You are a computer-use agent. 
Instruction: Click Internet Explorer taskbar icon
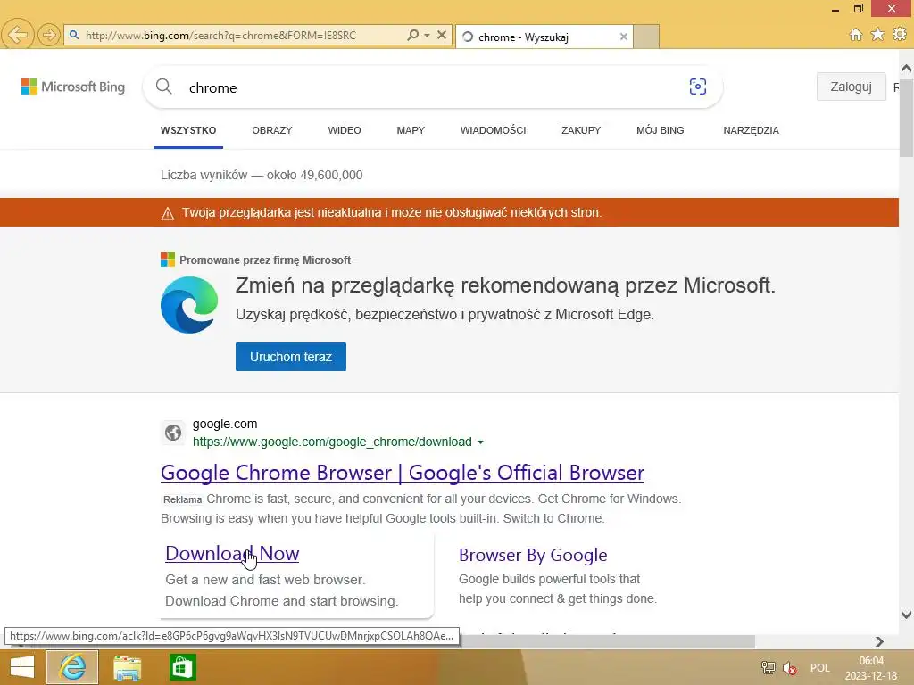[x=72, y=667]
